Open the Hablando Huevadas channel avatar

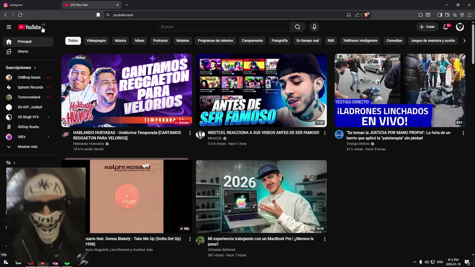point(66,134)
